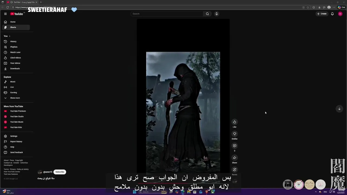Click the search magnifier button

(x=207, y=14)
